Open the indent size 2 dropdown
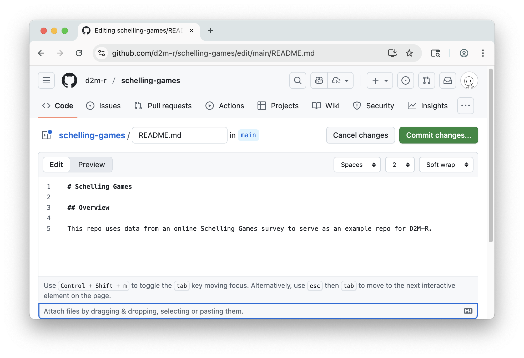This screenshot has width=524, height=358. [400, 165]
